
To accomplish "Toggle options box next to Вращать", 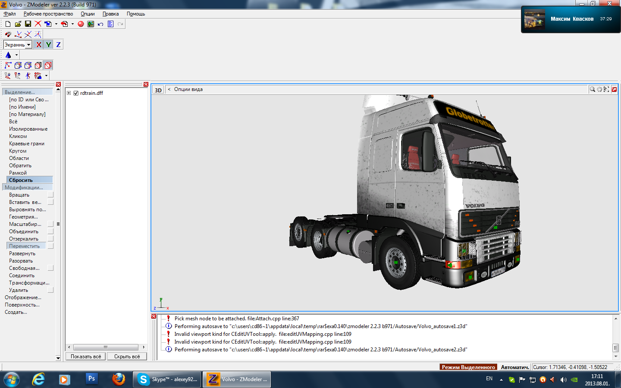I will (x=50, y=195).
